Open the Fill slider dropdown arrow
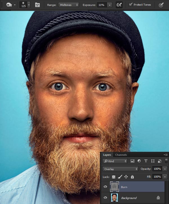The width and height of the screenshot is (169, 204). (x=165, y=177)
